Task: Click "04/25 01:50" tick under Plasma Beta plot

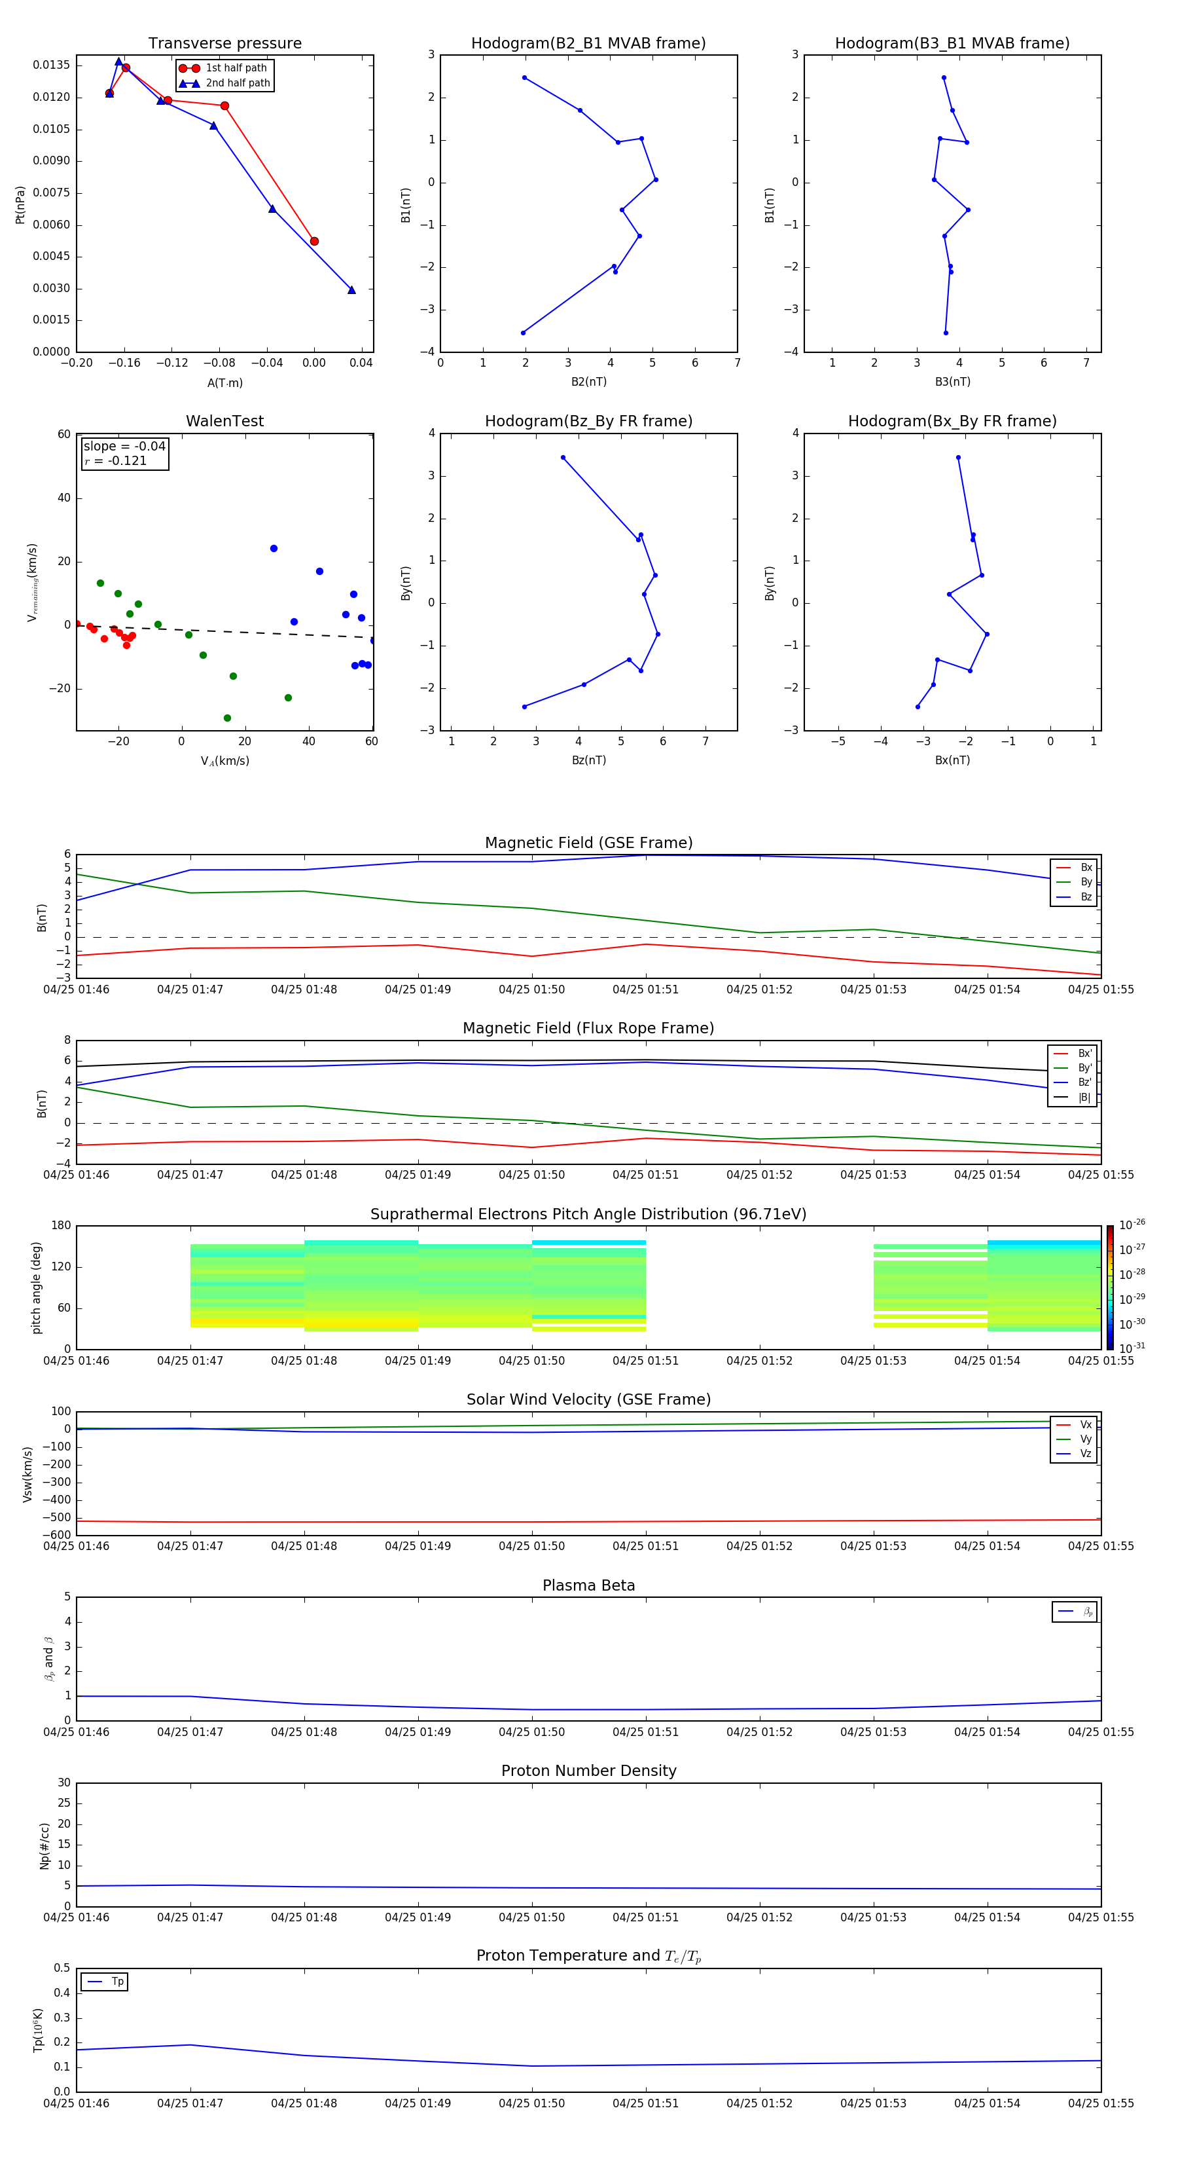Action: tap(531, 1731)
